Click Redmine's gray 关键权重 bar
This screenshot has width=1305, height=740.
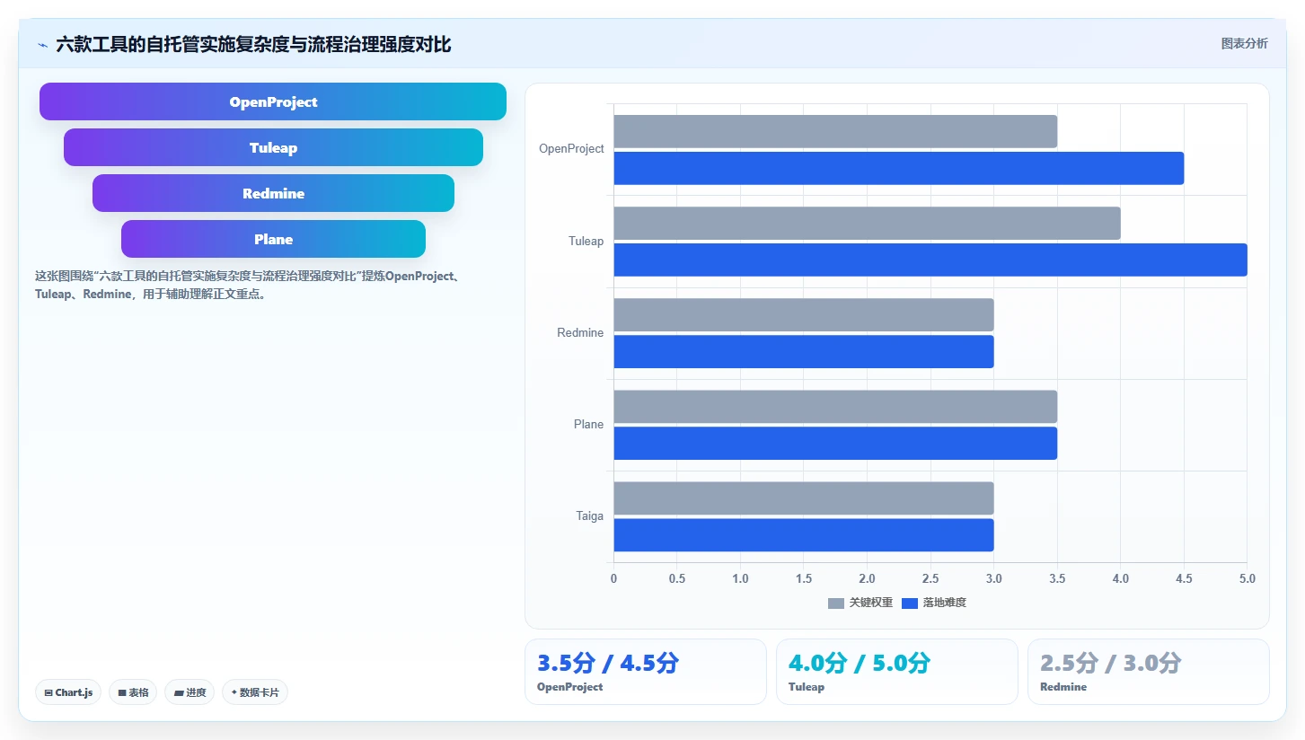tap(804, 315)
